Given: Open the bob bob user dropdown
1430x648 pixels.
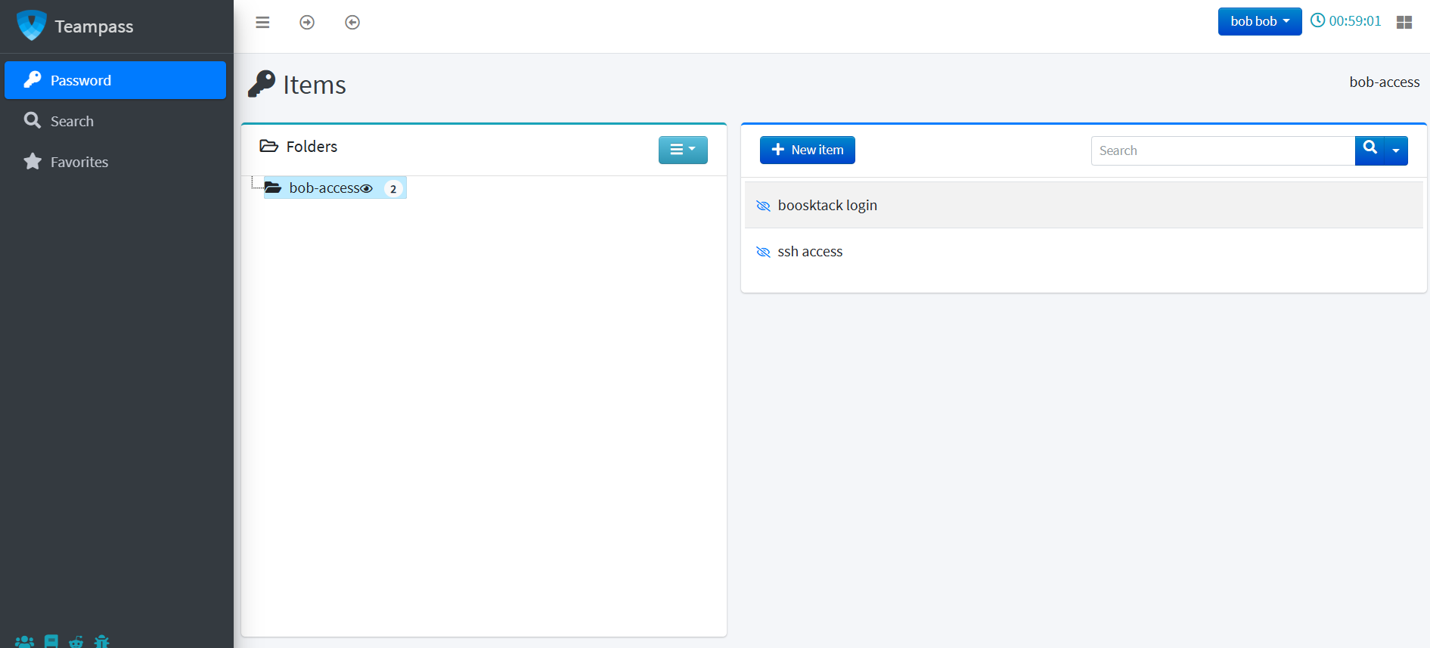Looking at the screenshot, I should [1260, 21].
